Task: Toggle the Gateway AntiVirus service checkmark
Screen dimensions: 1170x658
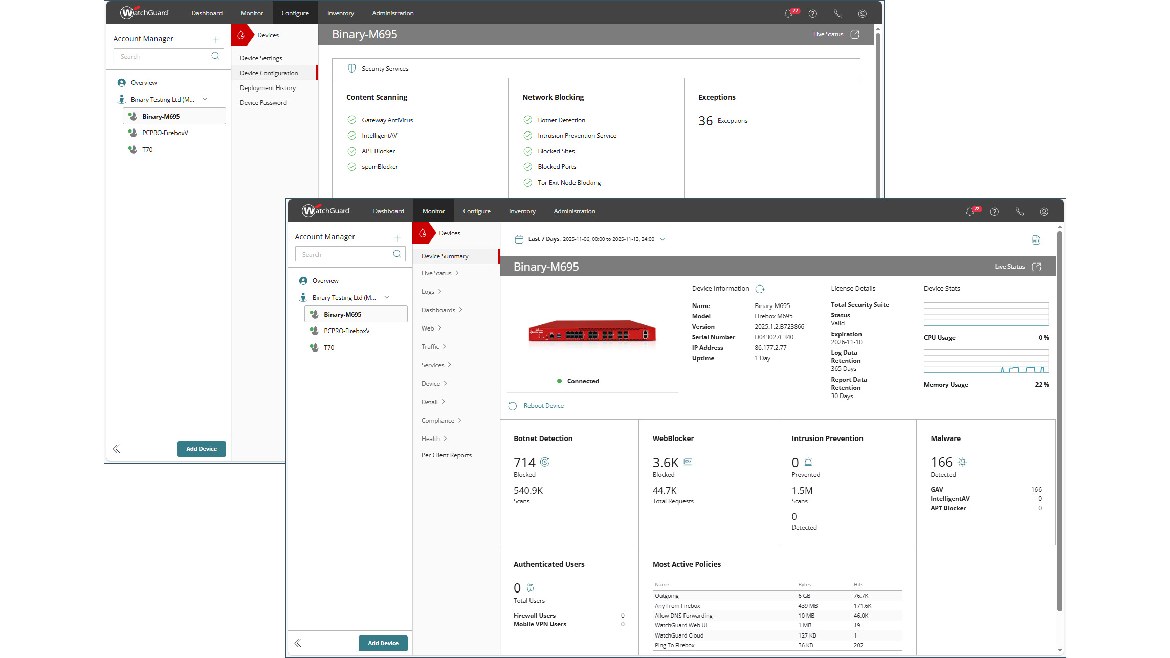Action: click(352, 120)
